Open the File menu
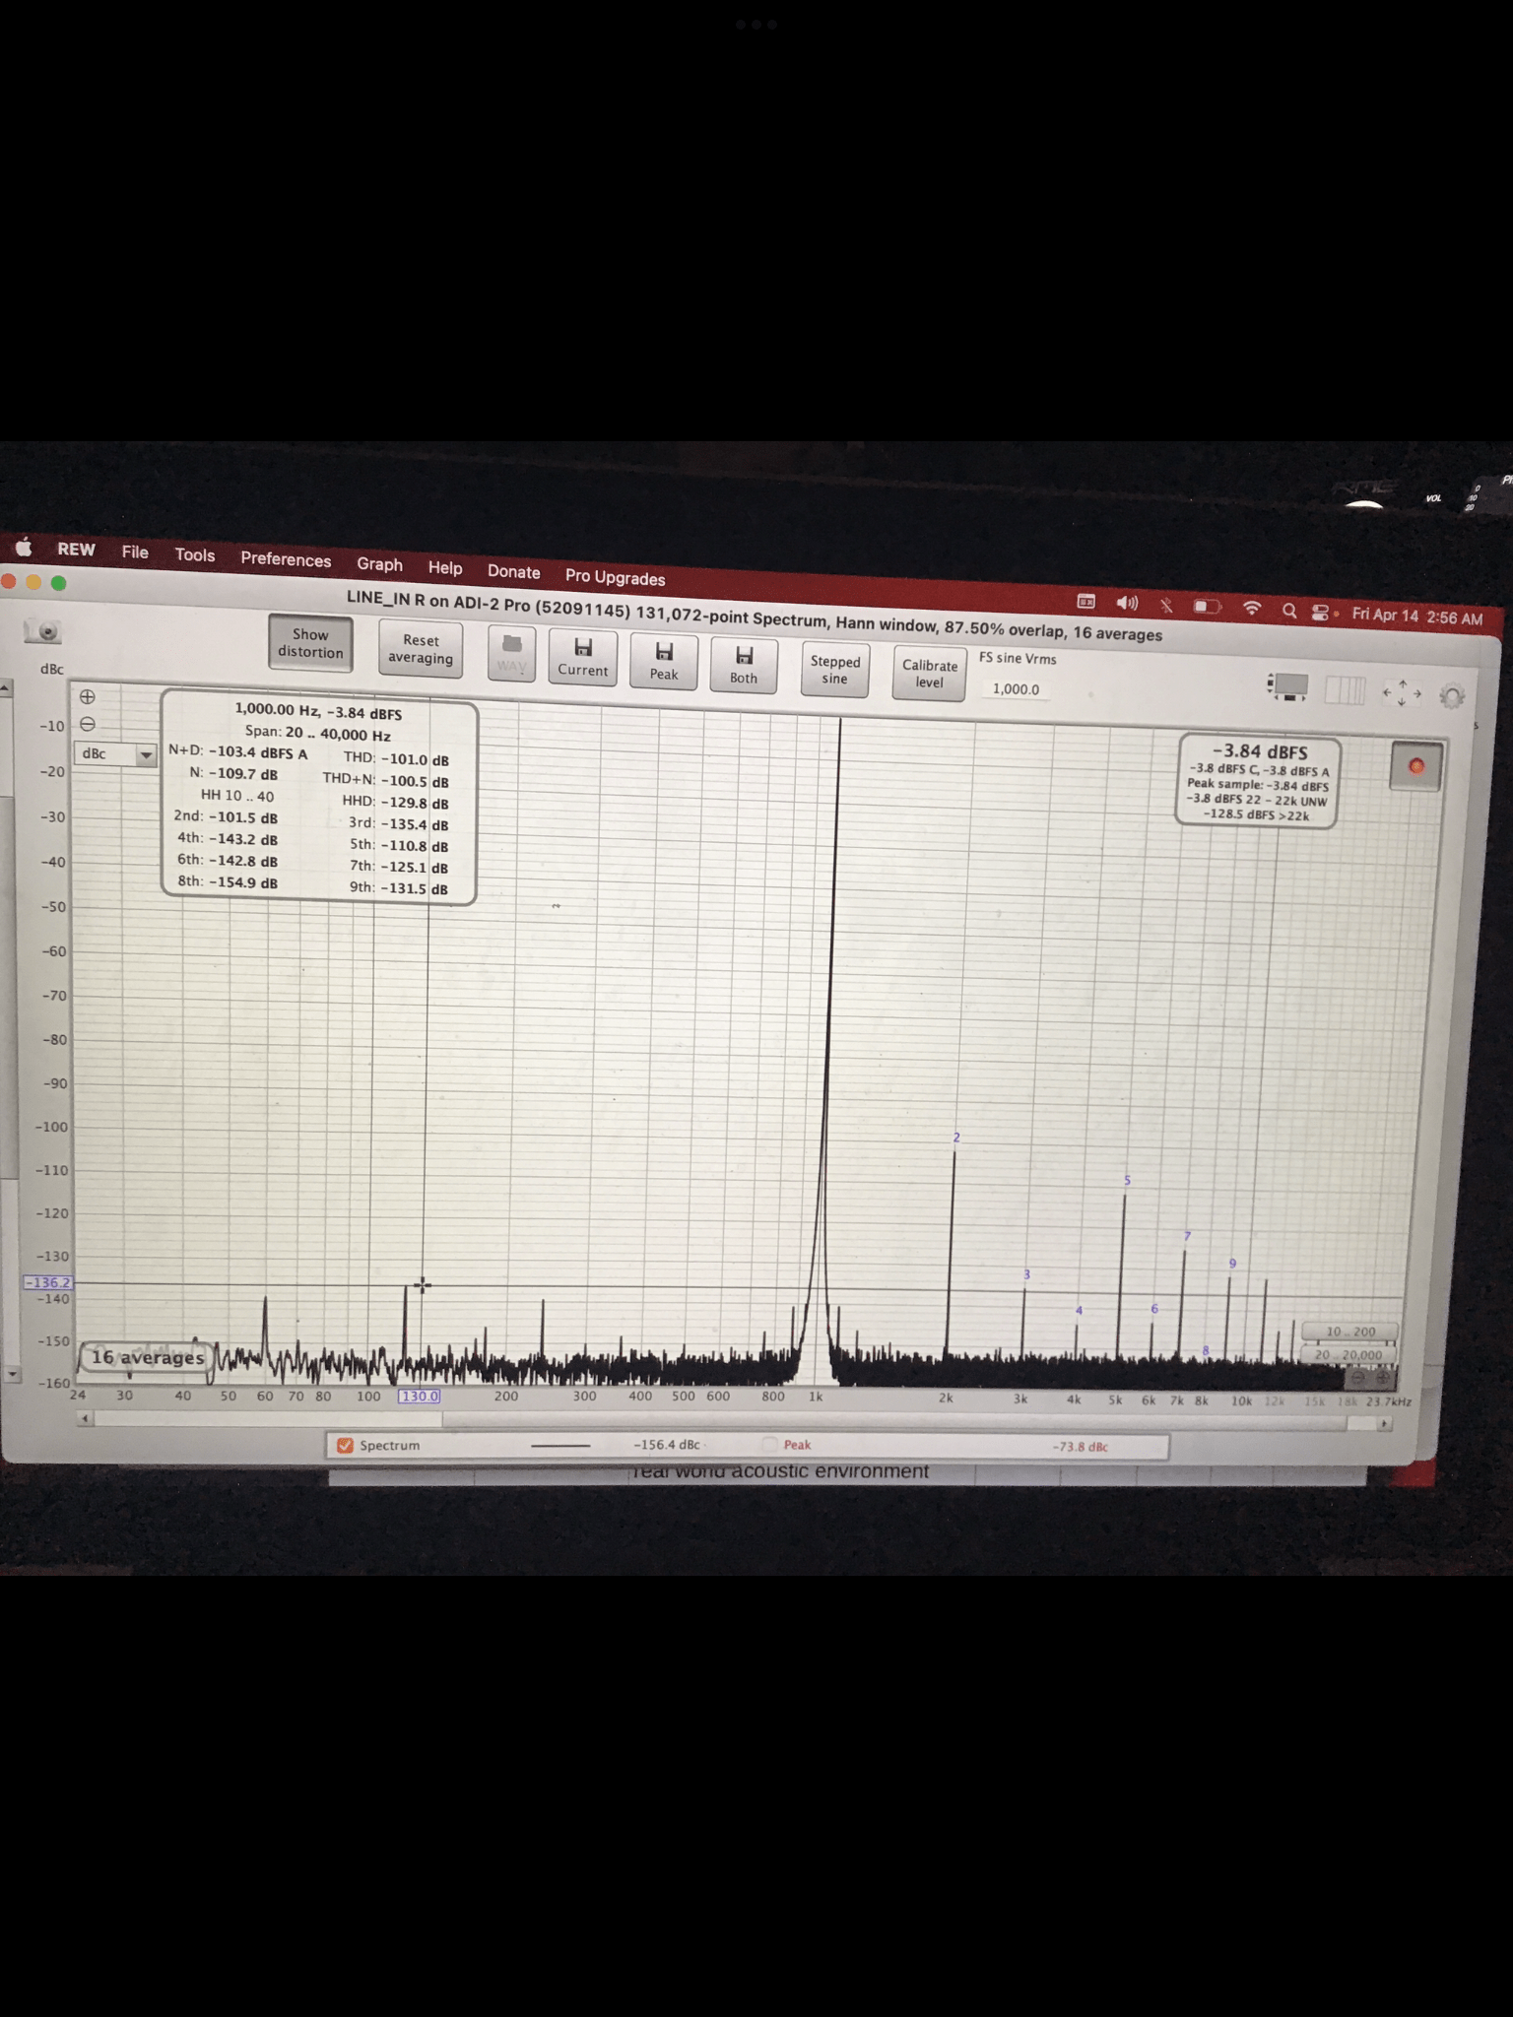1513x2017 pixels. 135,552
